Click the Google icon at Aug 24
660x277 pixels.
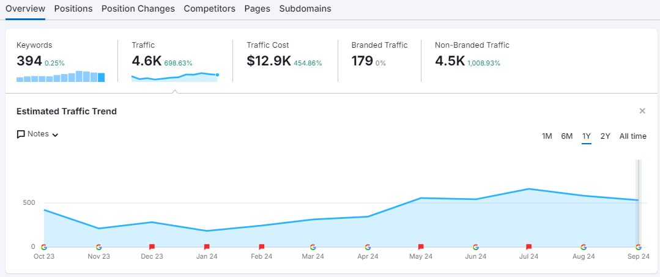click(x=584, y=247)
